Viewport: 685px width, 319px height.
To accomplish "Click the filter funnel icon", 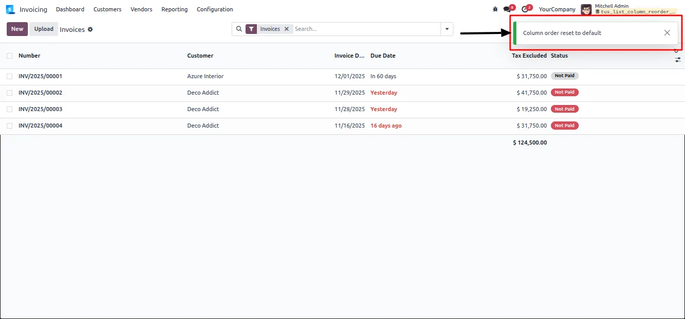I will pos(251,29).
